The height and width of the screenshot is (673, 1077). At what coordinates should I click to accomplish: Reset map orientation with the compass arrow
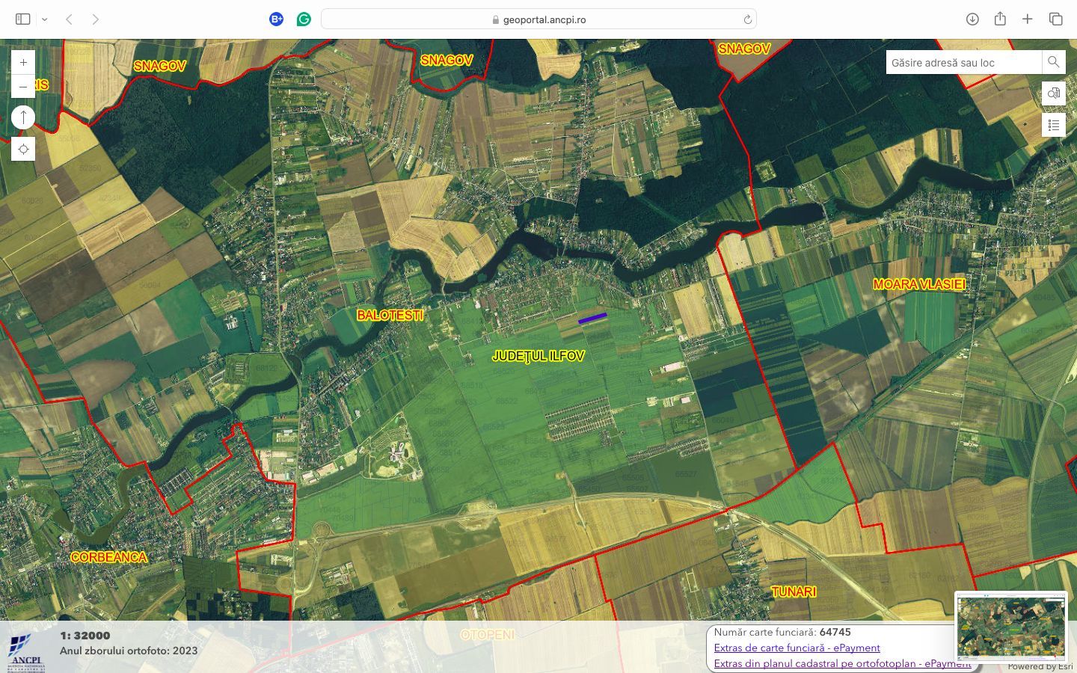click(23, 117)
